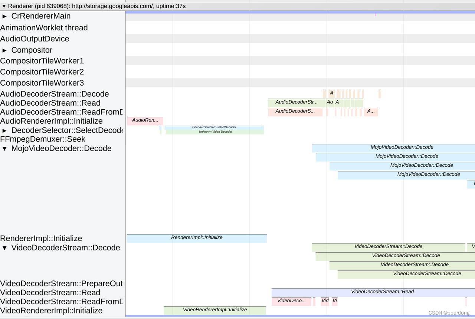Select the VideoDecoderStream::PrepareOut track label
This screenshot has height=319, width=475.
tap(61, 284)
